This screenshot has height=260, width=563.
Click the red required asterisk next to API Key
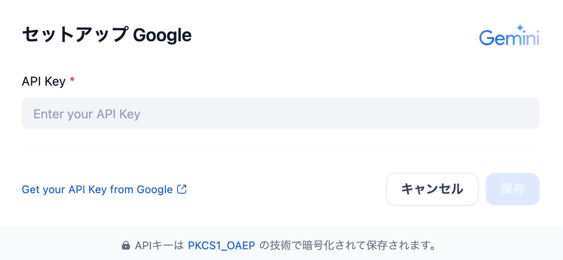tap(72, 81)
